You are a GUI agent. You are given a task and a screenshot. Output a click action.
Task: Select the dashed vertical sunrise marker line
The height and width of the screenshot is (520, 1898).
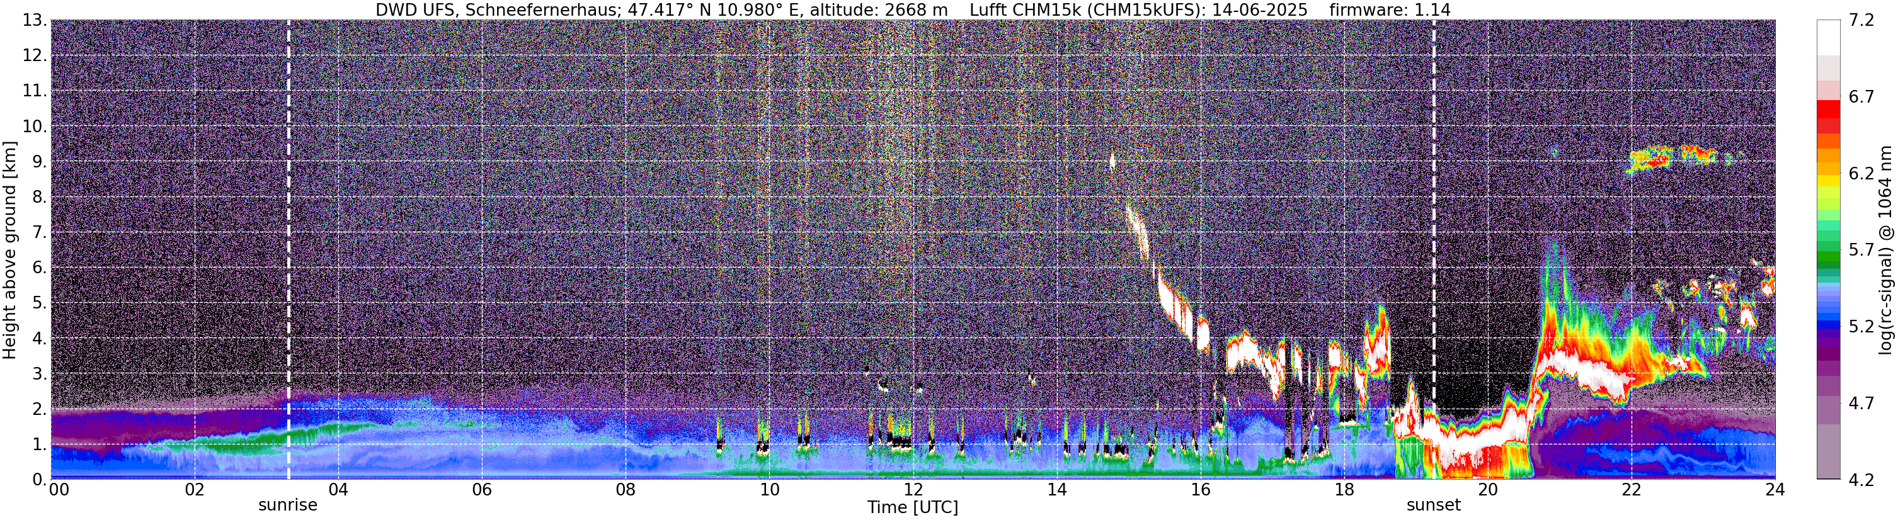pos(288,250)
